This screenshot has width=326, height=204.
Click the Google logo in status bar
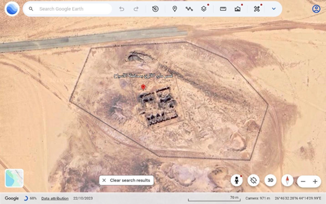click(12, 198)
